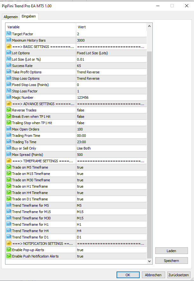The height and width of the screenshot is (281, 194).
Task: Click the yellow ab icon for TIMEFRAME SETTINGS
Action: click(9, 161)
